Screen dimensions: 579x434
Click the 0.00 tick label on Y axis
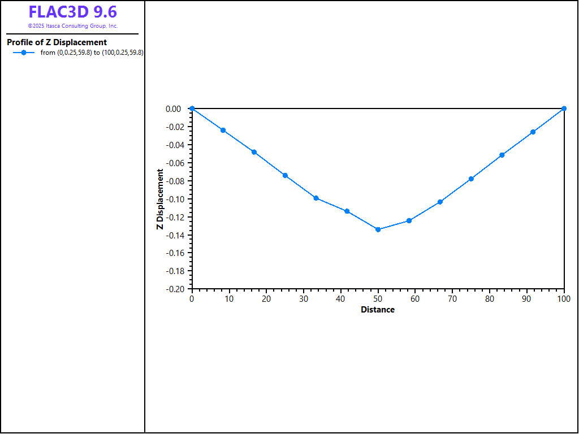[x=173, y=108]
